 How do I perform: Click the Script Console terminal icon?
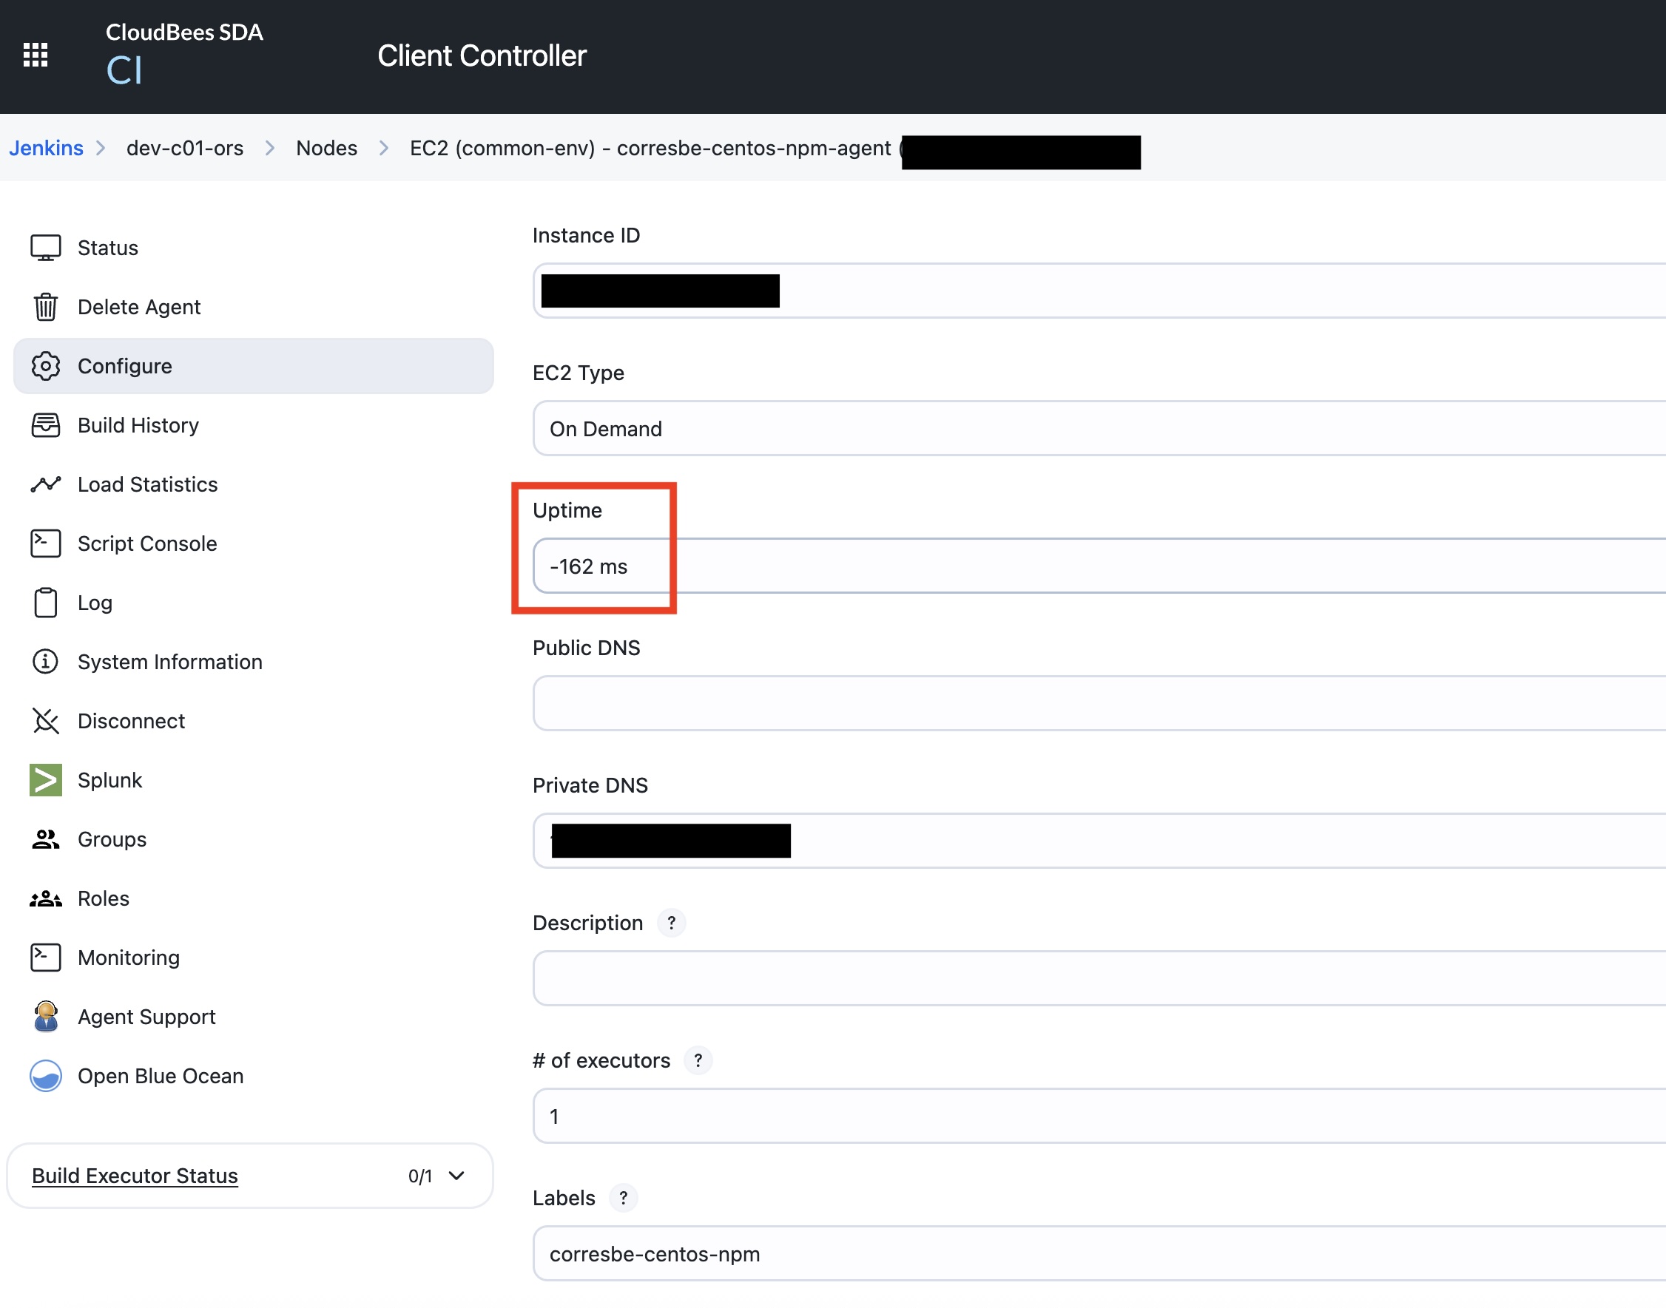click(x=45, y=543)
